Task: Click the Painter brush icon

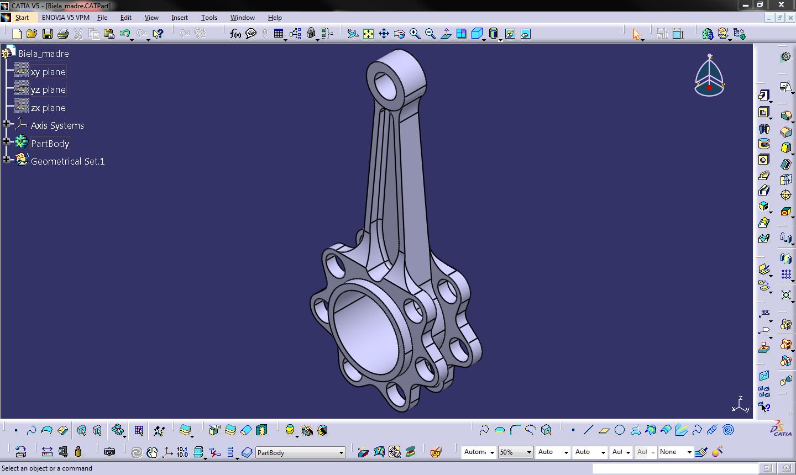Action: [701, 452]
